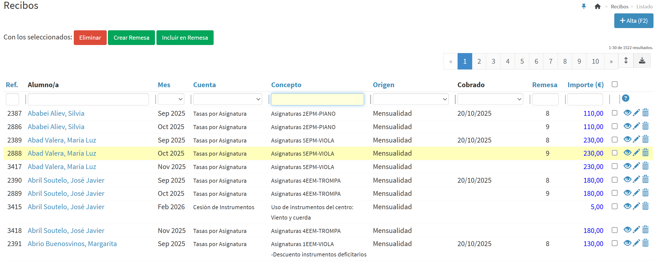Open the Cobrado filter dropdown
656x262 pixels.
(x=490, y=99)
